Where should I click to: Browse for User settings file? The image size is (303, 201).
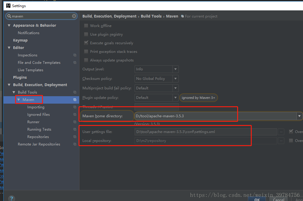pos(281,132)
